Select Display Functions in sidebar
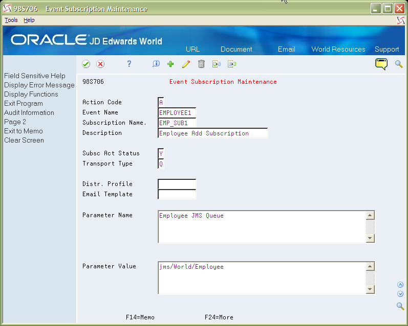The width and height of the screenshot is (408, 326). [31, 94]
